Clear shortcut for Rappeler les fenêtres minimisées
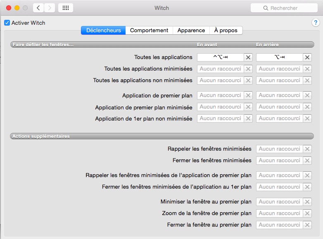The height and width of the screenshot is (239, 323). (x=307, y=149)
